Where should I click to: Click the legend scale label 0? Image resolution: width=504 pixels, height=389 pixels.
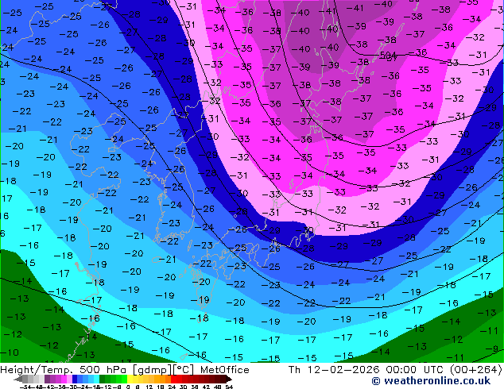click(x=128, y=387)
